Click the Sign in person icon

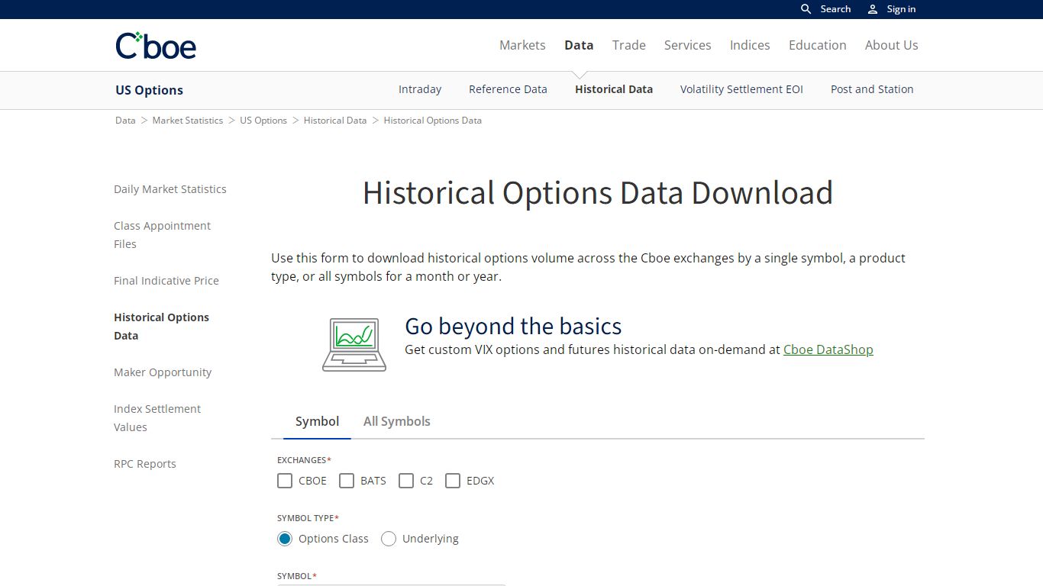point(873,9)
